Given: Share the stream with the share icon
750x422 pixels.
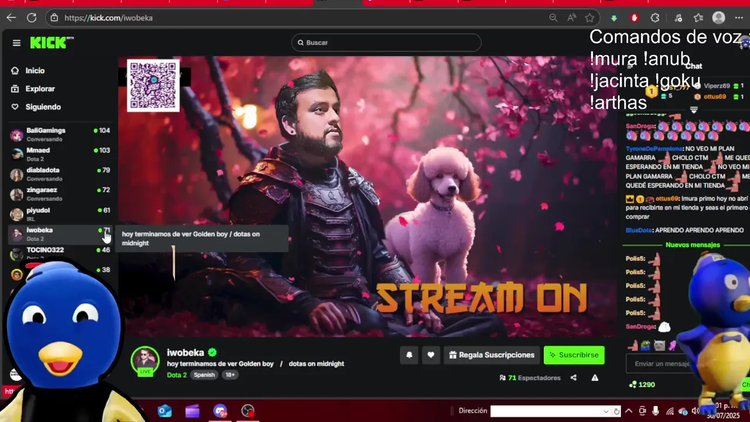Looking at the screenshot, I should coord(574,378).
